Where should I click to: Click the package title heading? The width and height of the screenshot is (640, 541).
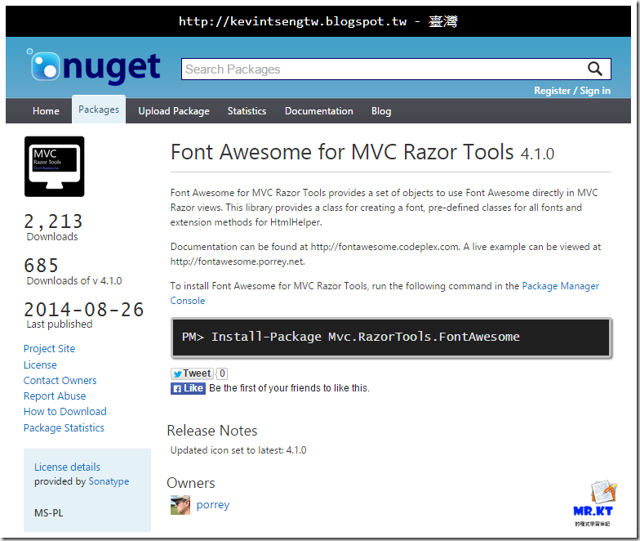pos(362,152)
